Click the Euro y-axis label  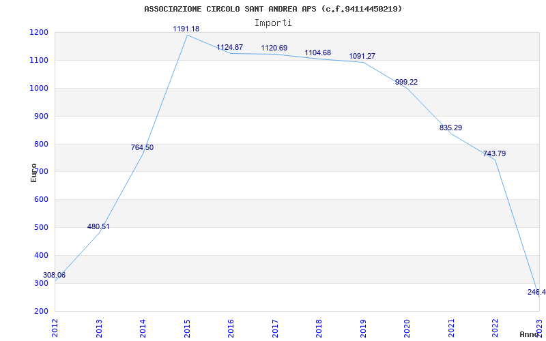click(x=33, y=173)
